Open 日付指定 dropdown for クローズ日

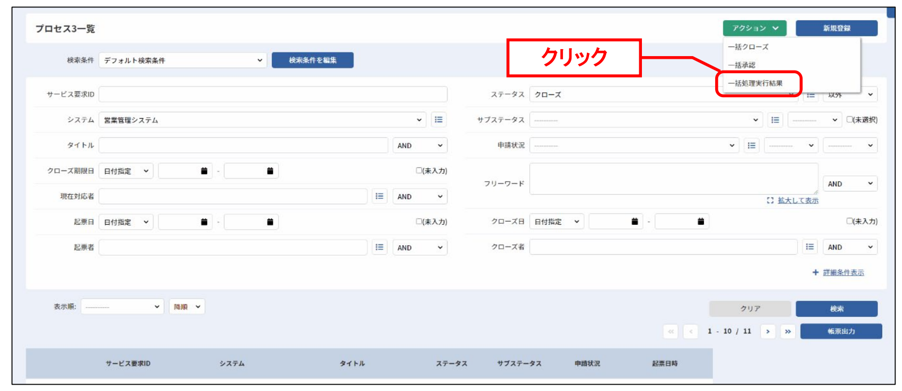pos(556,221)
